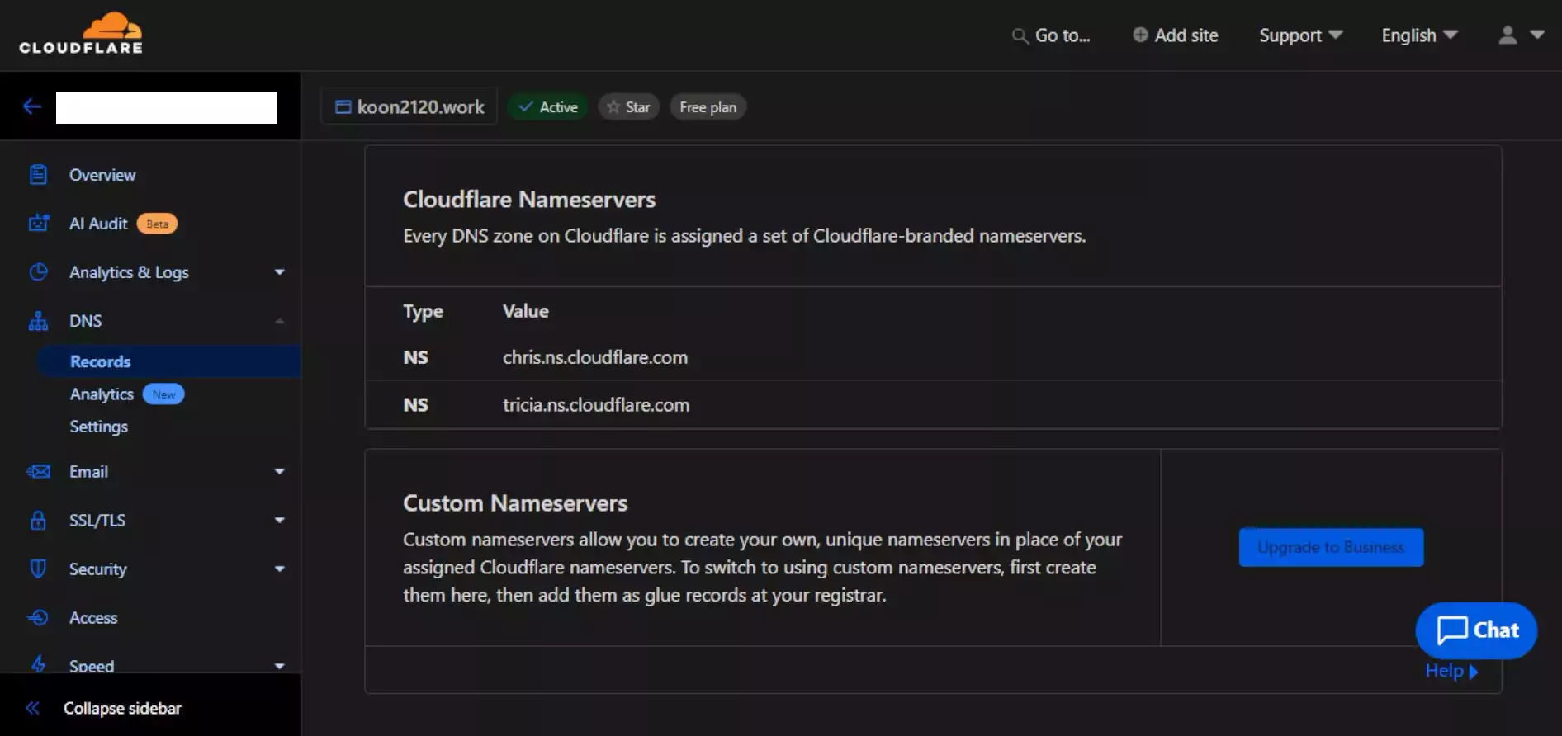Click the Go to... search field
This screenshot has height=736, width=1562.
[1052, 35]
